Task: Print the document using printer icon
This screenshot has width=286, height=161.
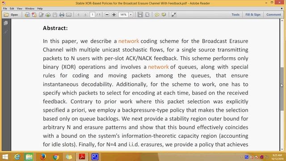Action: [62, 15]
